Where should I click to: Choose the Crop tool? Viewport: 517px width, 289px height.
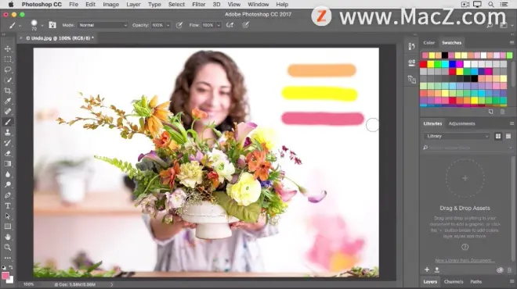(x=8, y=91)
